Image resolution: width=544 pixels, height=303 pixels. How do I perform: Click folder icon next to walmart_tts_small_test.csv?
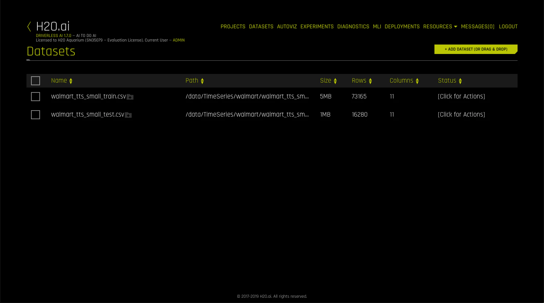(x=128, y=115)
